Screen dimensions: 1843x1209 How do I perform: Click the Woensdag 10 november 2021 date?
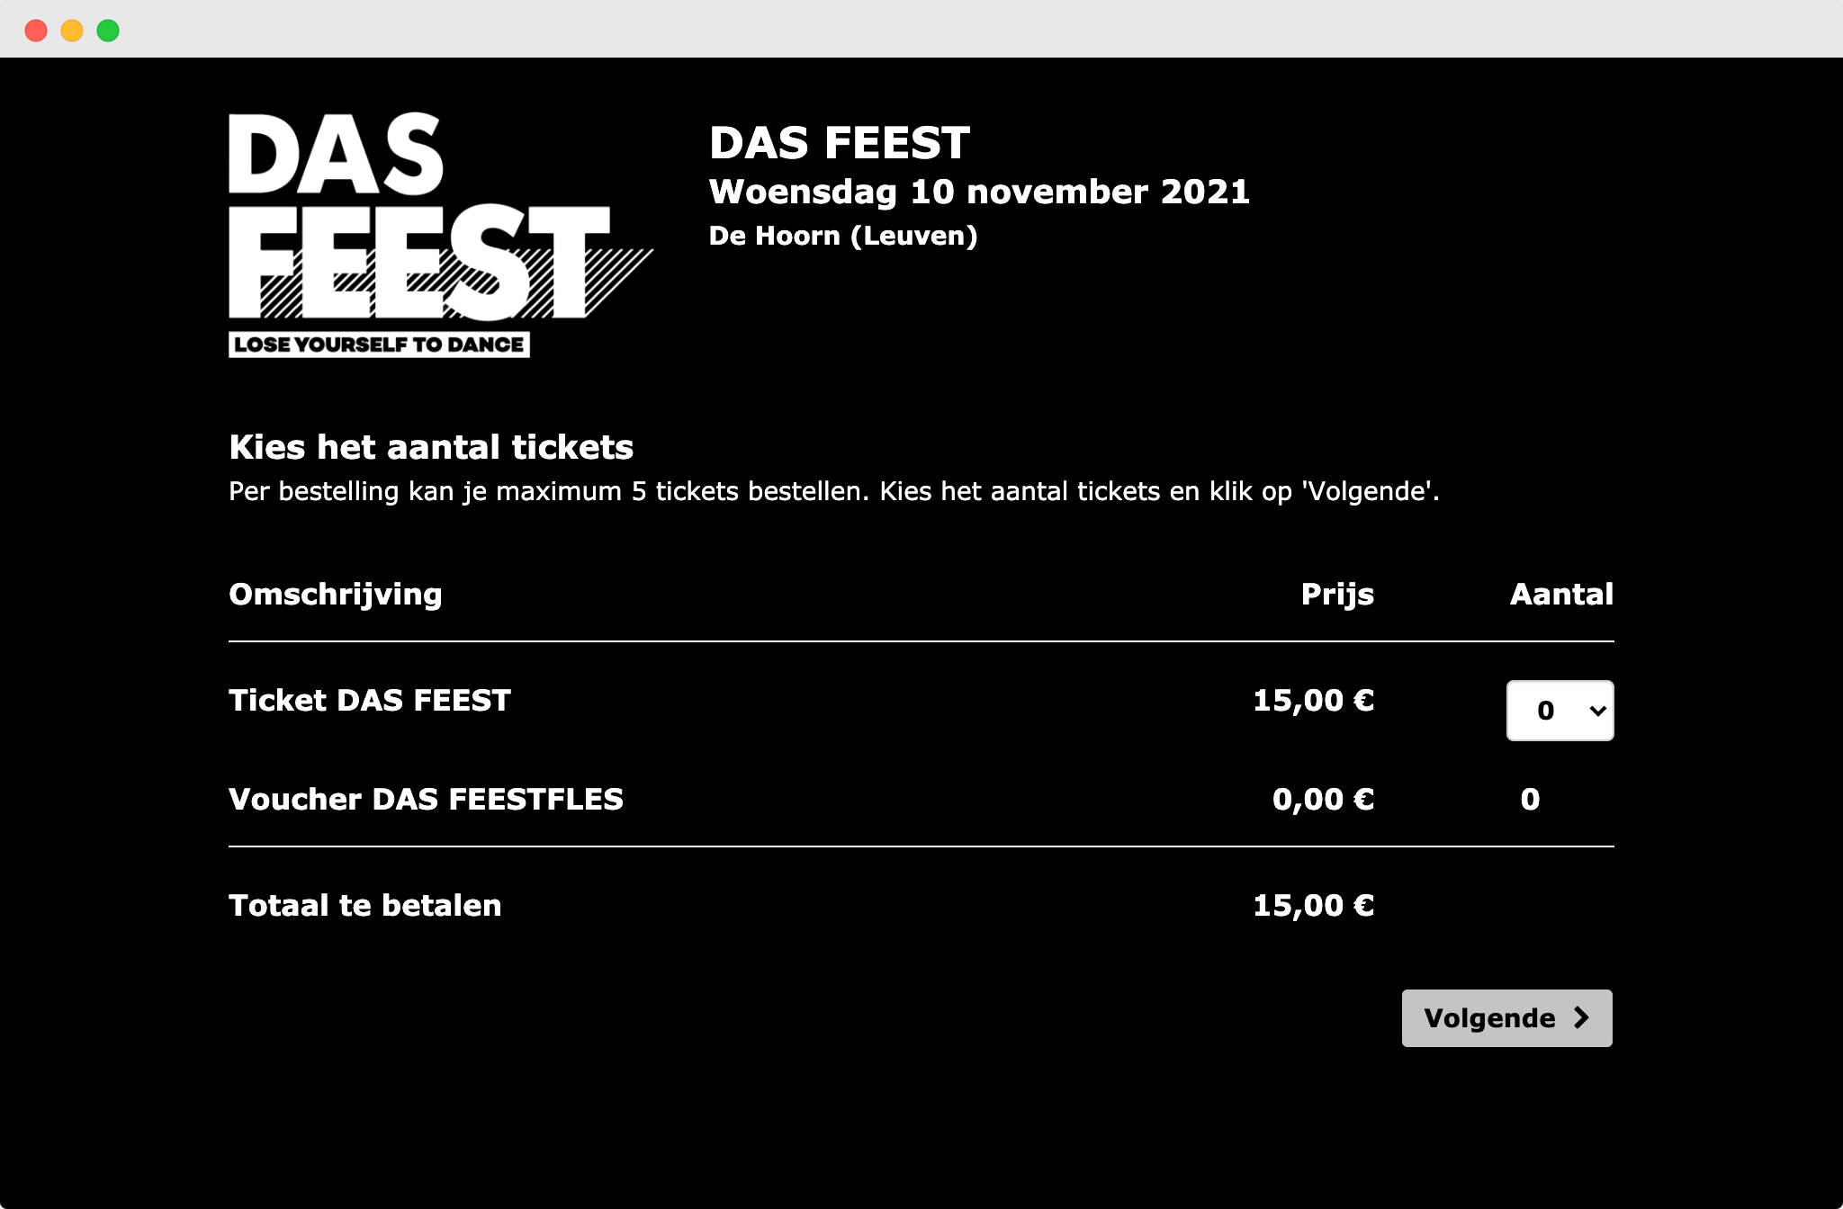pyautogui.click(x=979, y=192)
